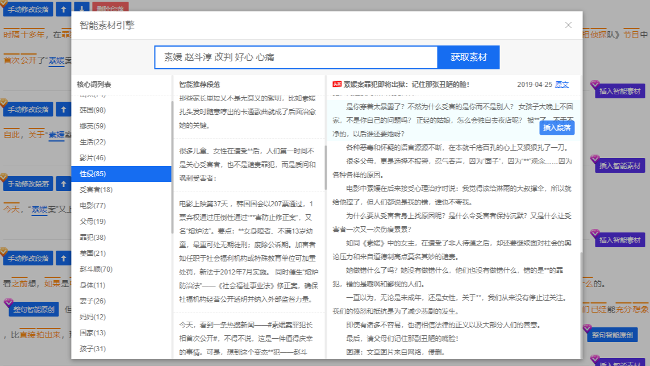Image resolution: width=650 pixels, height=366 pixels.
Task: Click the 核心词列表 column header
Action: (94, 85)
